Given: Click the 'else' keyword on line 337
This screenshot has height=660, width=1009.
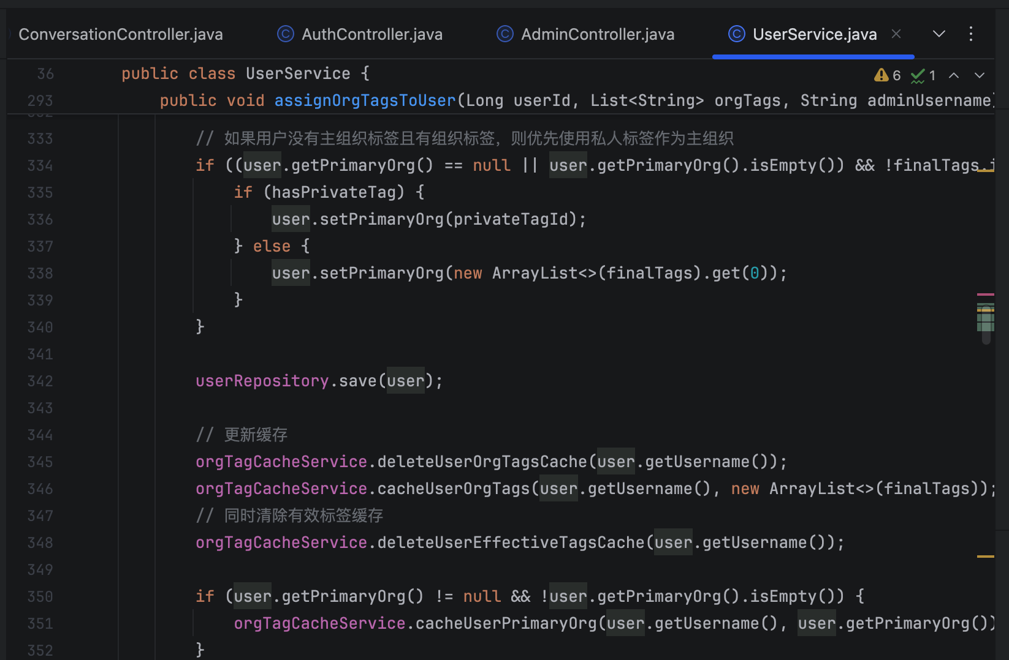Looking at the screenshot, I should pos(272,246).
